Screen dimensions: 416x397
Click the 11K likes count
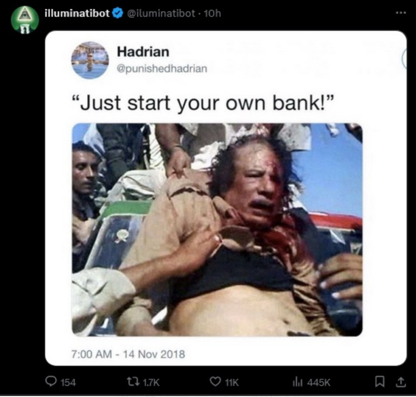[x=232, y=383]
